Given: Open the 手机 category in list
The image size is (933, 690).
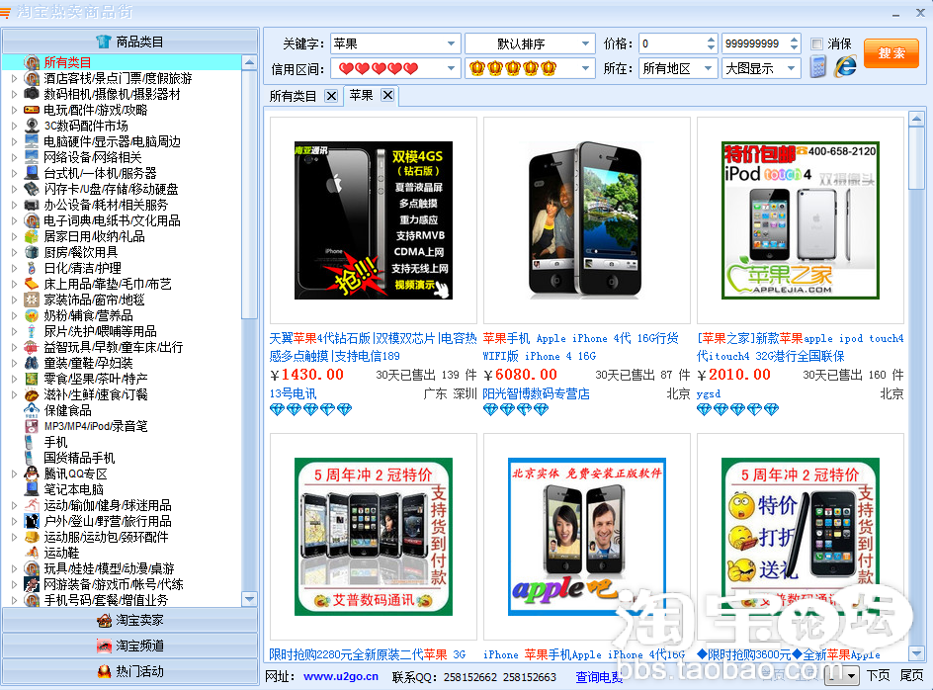Looking at the screenshot, I should click(x=55, y=442).
